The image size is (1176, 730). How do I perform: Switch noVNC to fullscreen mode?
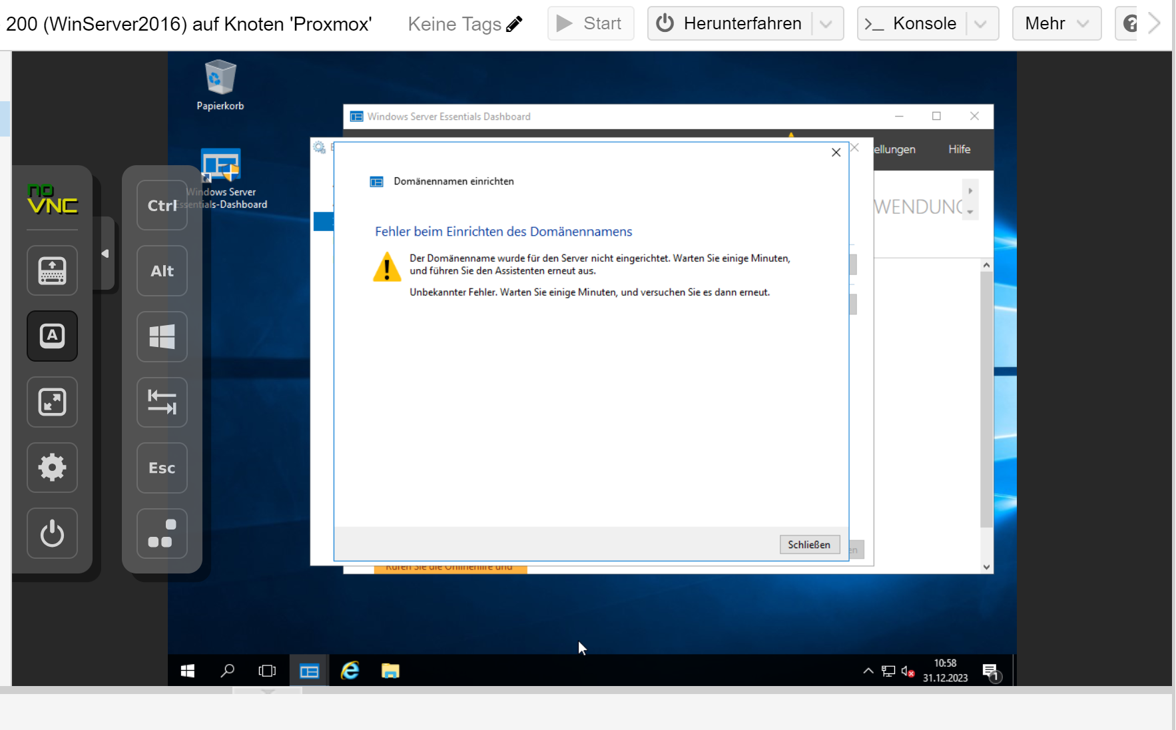[x=52, y=402]
